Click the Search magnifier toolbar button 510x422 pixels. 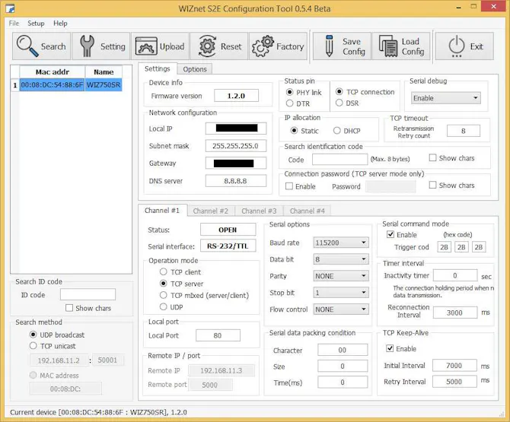[x=41, y=46]
